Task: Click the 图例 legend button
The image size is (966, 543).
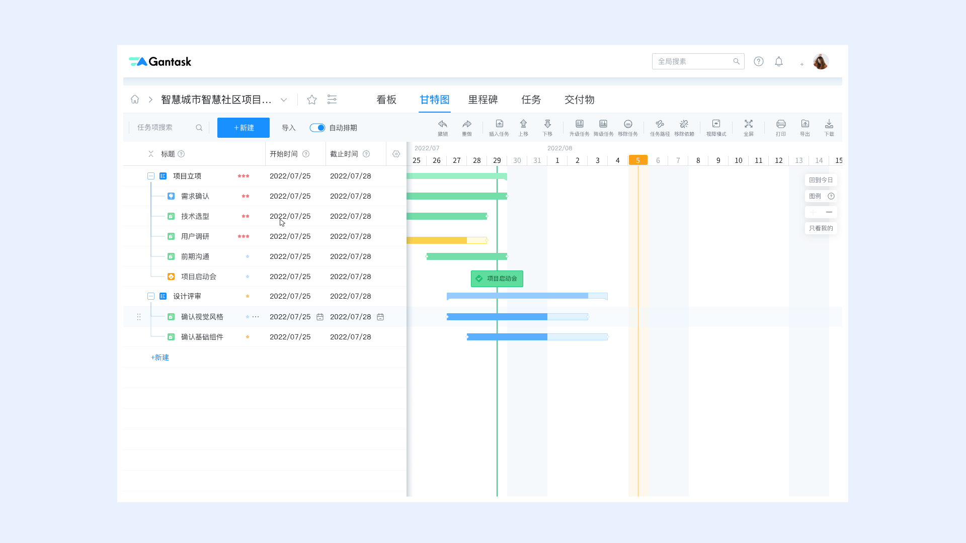Action: (x=821, y=196)
